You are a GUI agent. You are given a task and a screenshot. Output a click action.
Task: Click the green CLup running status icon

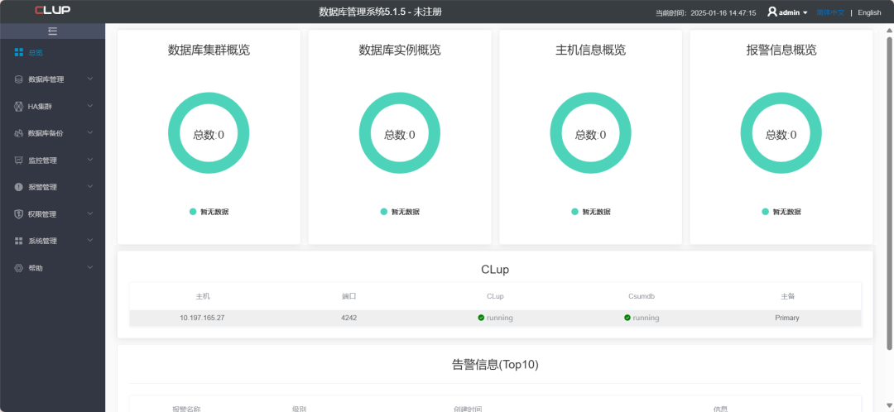[481, 318]
